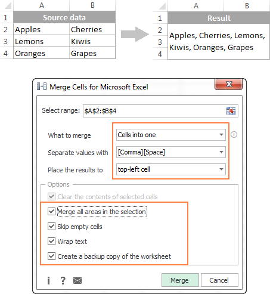Disable the Wrap text checkbox
Viewport: 270px width, 294px height.
click(x=51, y=242)
